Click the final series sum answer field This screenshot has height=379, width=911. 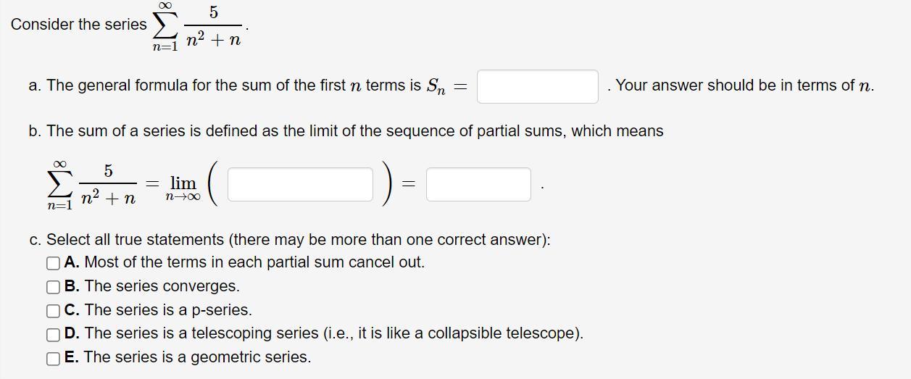(x=478, y=184)
